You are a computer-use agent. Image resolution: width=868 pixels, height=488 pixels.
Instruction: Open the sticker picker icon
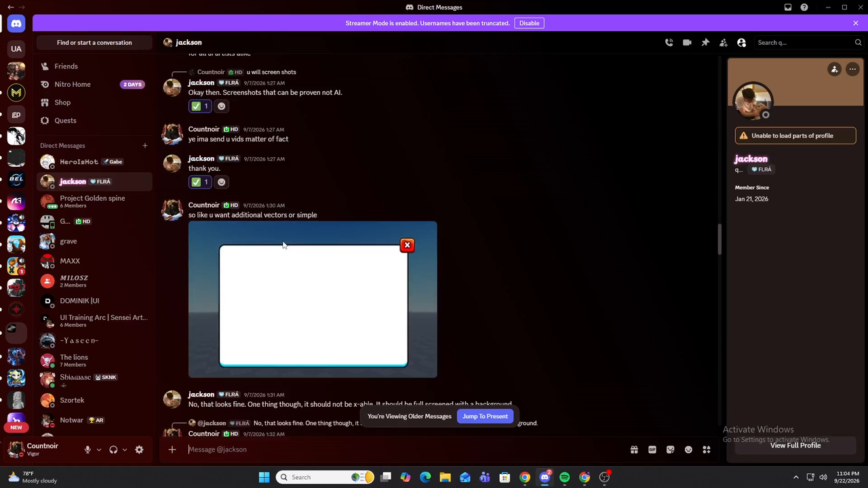coord(670,449)
